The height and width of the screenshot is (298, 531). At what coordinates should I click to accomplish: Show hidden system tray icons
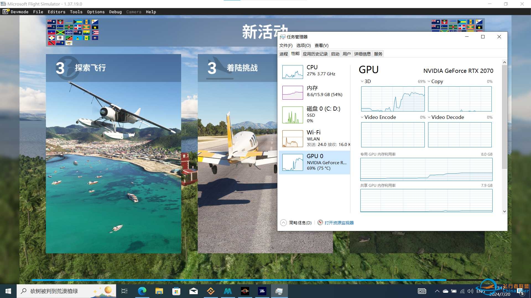[x=437, y=291]
